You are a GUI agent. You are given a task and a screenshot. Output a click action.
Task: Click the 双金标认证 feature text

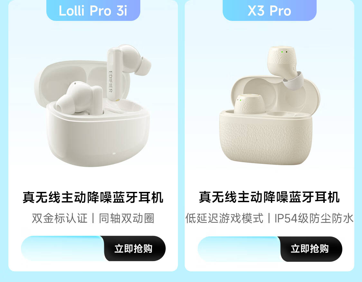[x=60, y=218]
